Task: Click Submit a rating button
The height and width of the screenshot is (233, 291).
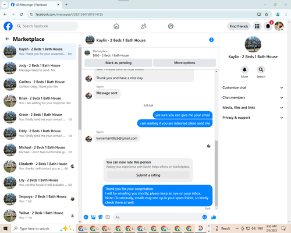Action: click(x=148, y=175)
